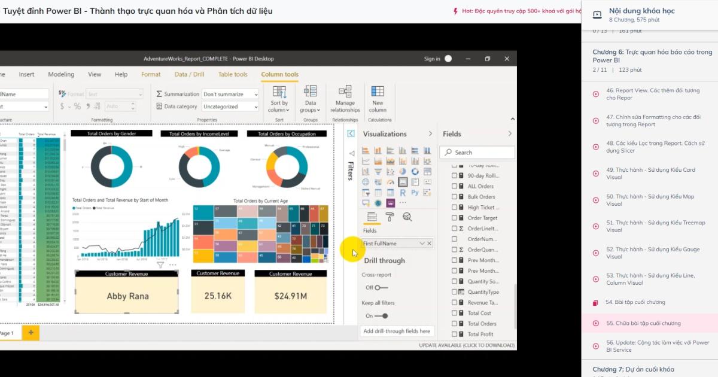Select the Abby Rana card visual

[127, 291]
